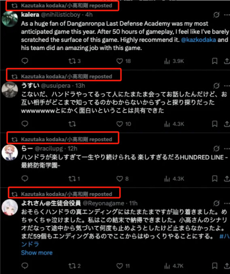Reply to kalera's post
The height and width of the screenshot is (274, 230).
(x=25, y=61)
